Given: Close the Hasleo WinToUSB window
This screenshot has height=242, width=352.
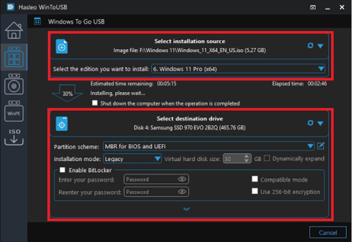Looking at the screenshot, I should point(342,7).
